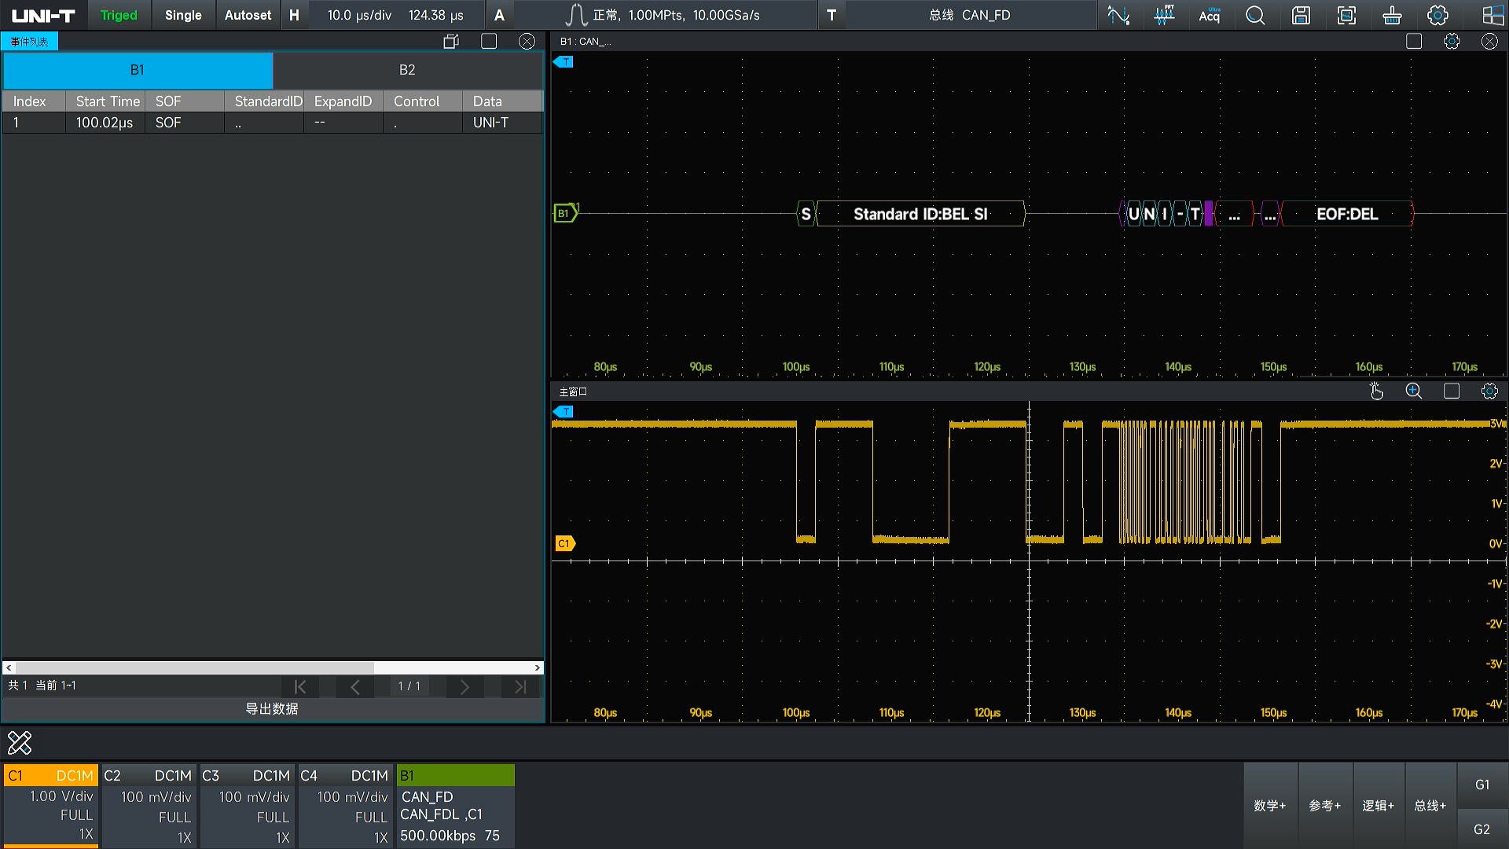Click the zoom-in magnifier in main window
1509x849 pixels.
[1414, 391]
